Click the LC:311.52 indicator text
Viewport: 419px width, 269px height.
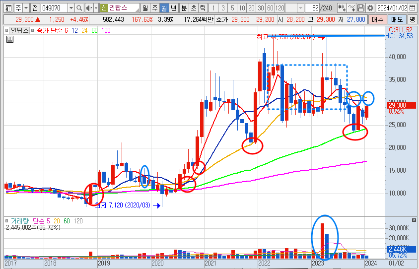click(399, 30)
